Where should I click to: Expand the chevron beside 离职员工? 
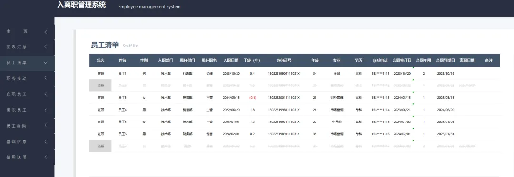tap(46, 110)
